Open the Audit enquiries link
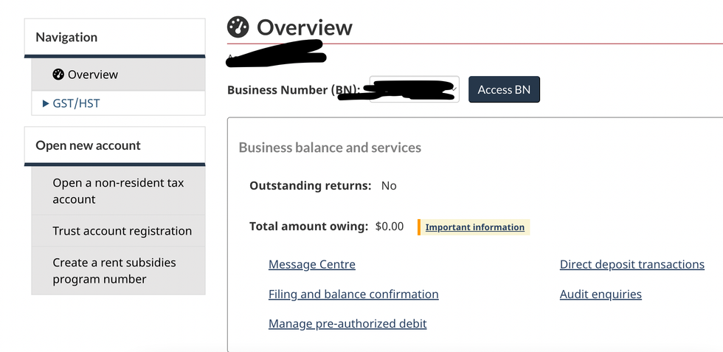This screenshot has height=352, width=723. [x=601, y=294]
